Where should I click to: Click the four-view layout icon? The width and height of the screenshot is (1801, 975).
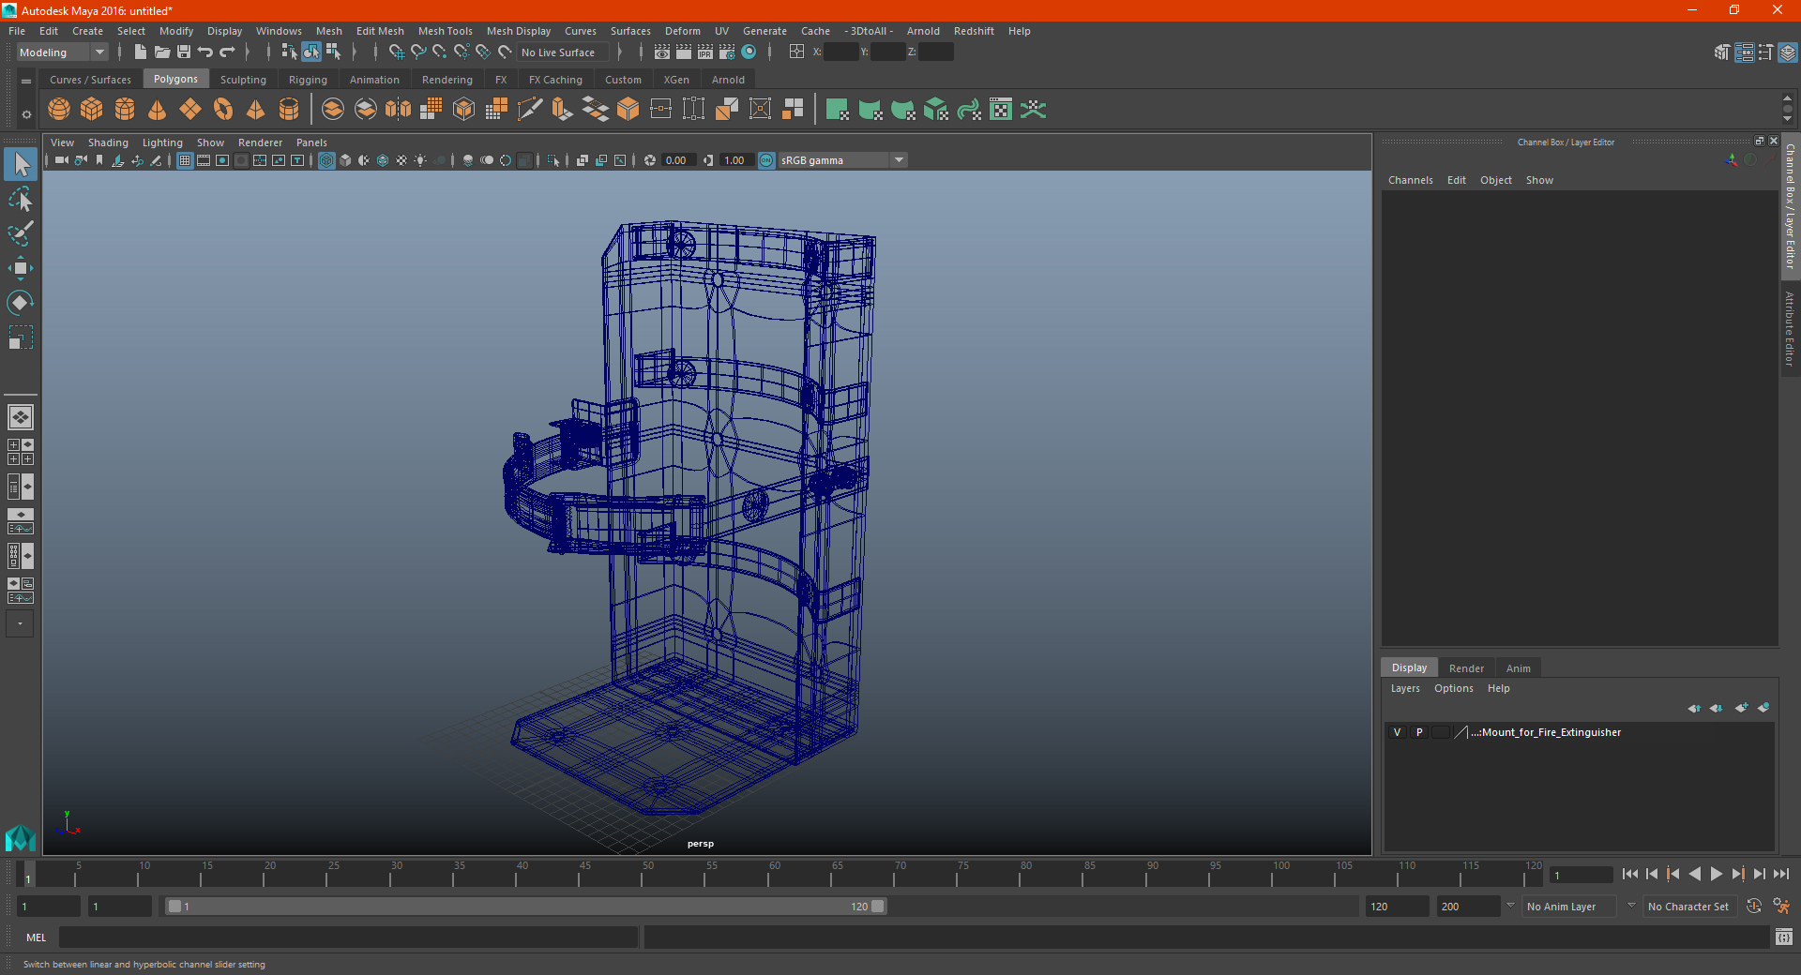pos(21,452)
